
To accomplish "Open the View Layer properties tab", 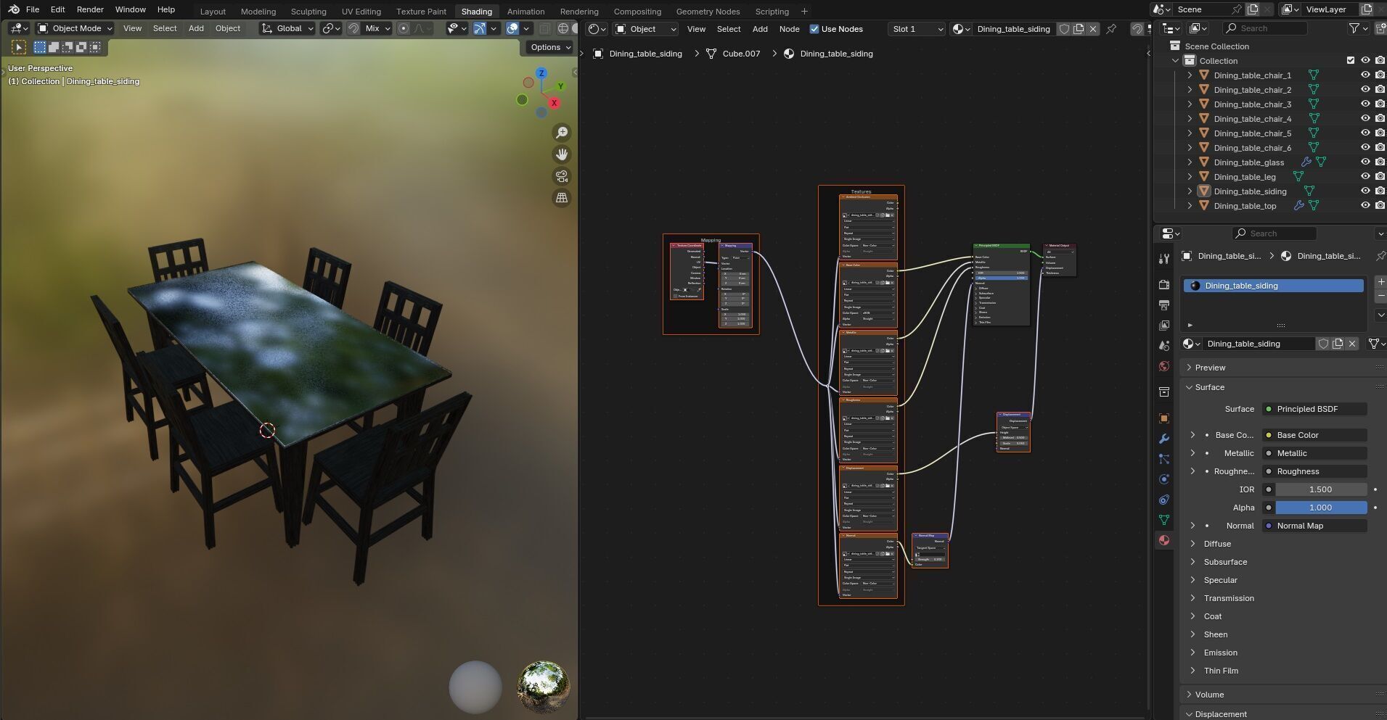I will tap(1164, 325).
